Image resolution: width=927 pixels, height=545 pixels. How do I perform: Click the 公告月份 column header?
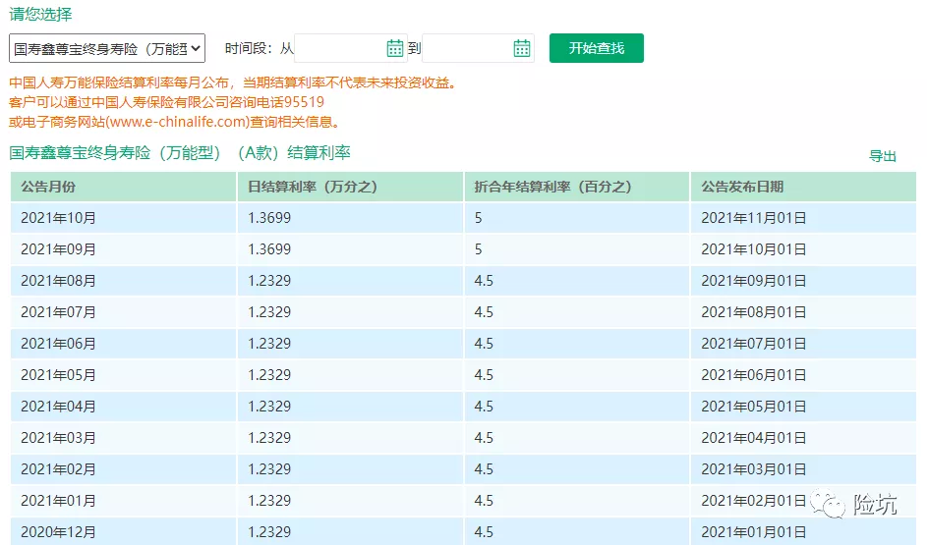(x=123, y=187)
